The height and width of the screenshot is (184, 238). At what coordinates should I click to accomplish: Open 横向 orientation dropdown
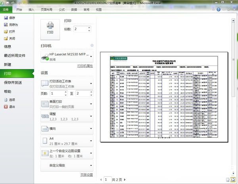pos(67,128)
